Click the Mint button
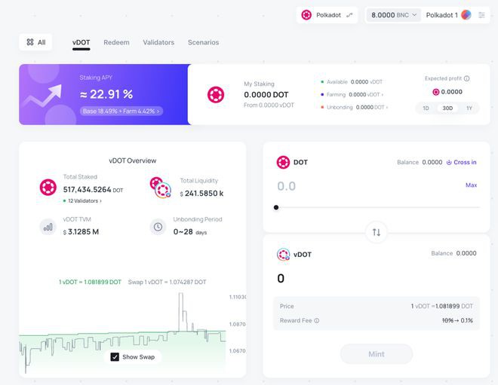 376,354
